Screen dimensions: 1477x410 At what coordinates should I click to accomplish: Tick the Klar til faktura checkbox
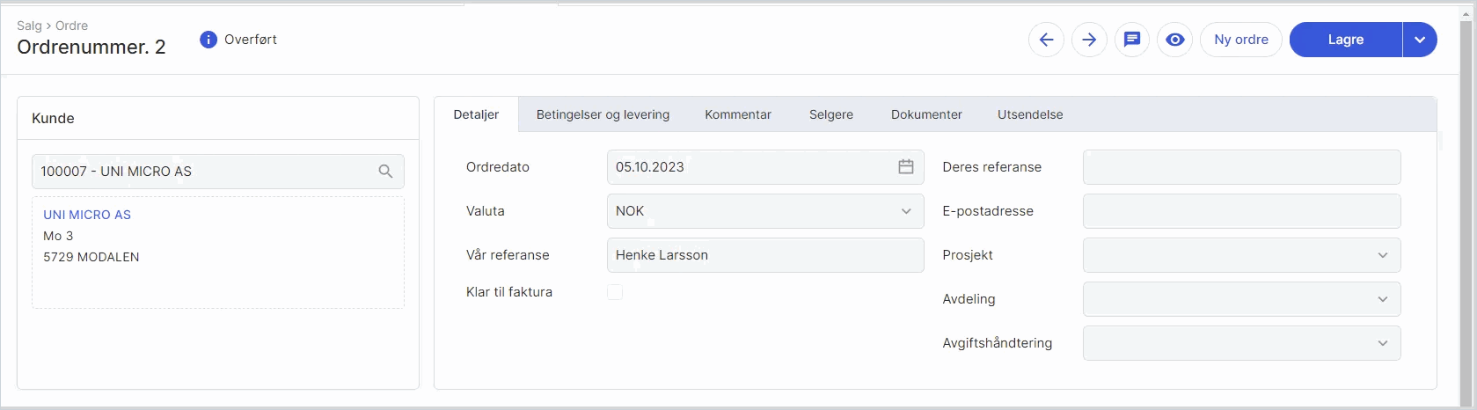[x=615, y=292]
